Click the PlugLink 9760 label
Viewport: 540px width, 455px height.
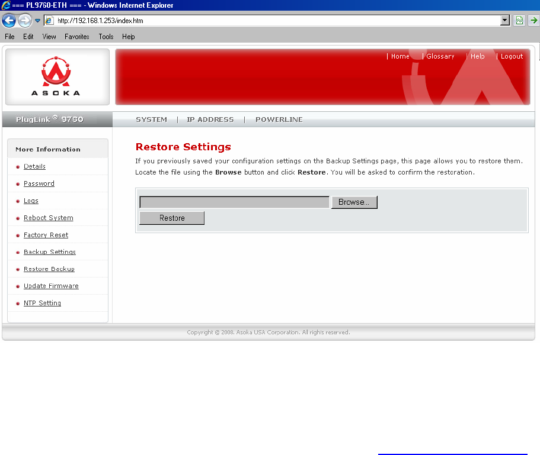tap(50, 120)
